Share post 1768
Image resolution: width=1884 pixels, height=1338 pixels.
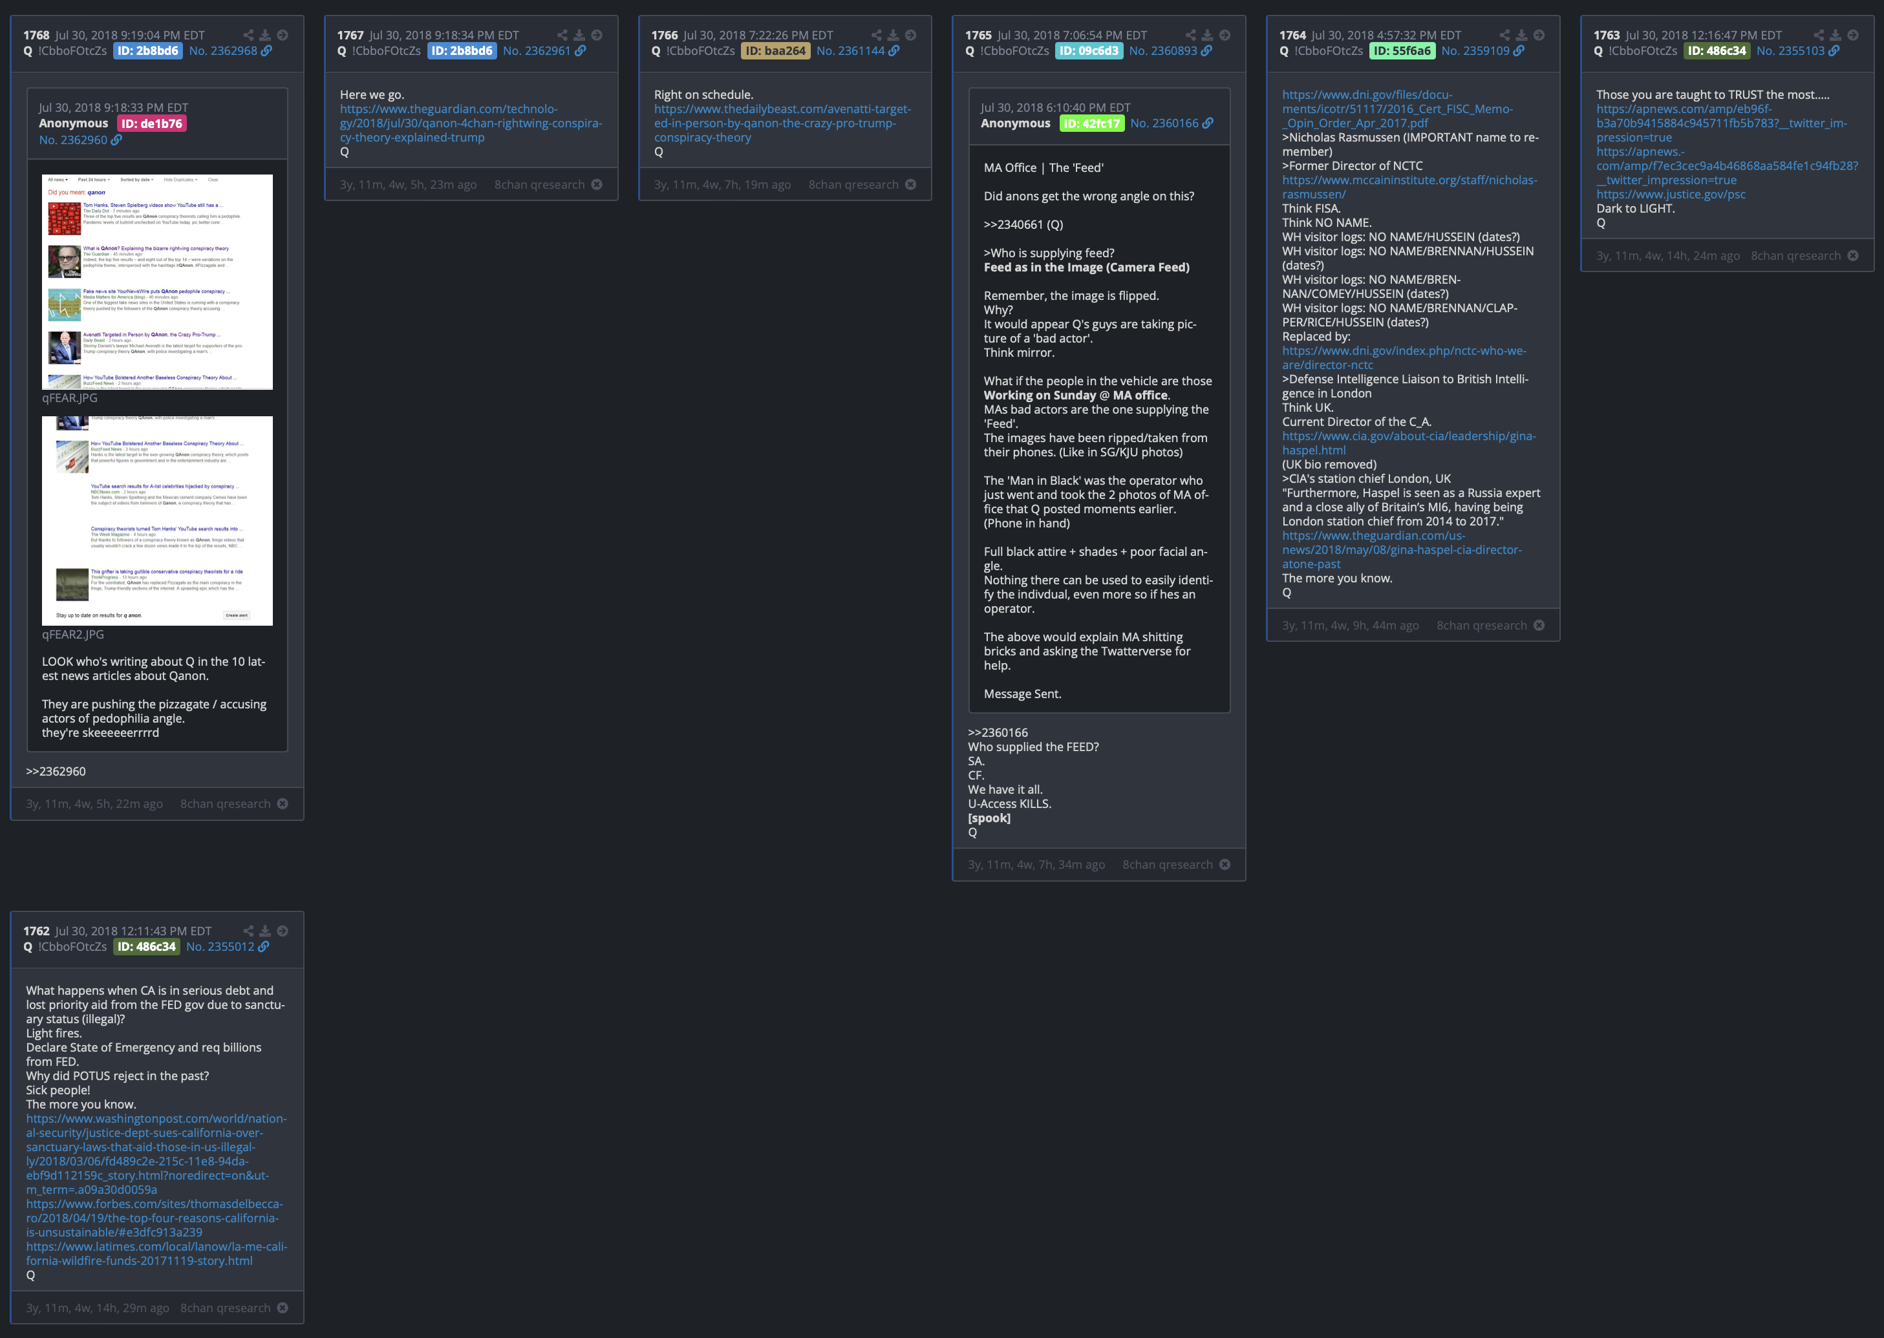click(248, 36)
